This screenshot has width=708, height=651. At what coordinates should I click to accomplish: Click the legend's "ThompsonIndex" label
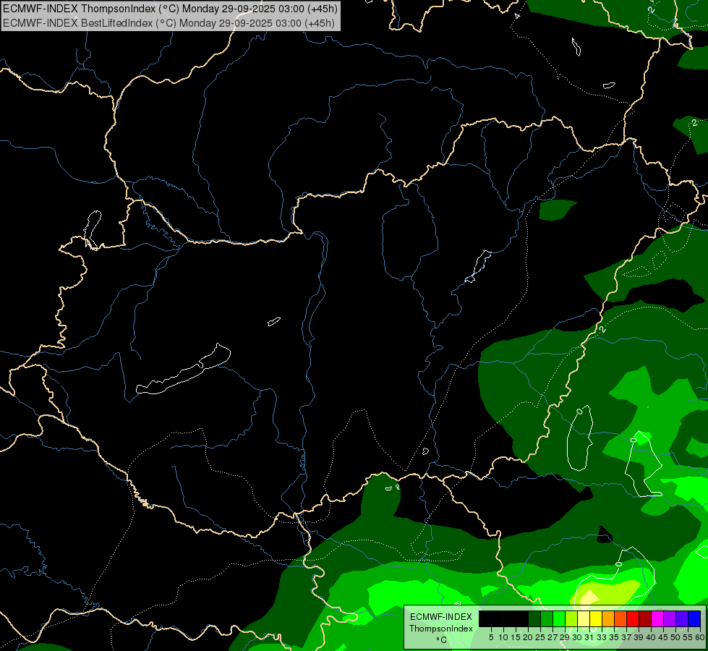pyautogui.click(x=441, y=629)
